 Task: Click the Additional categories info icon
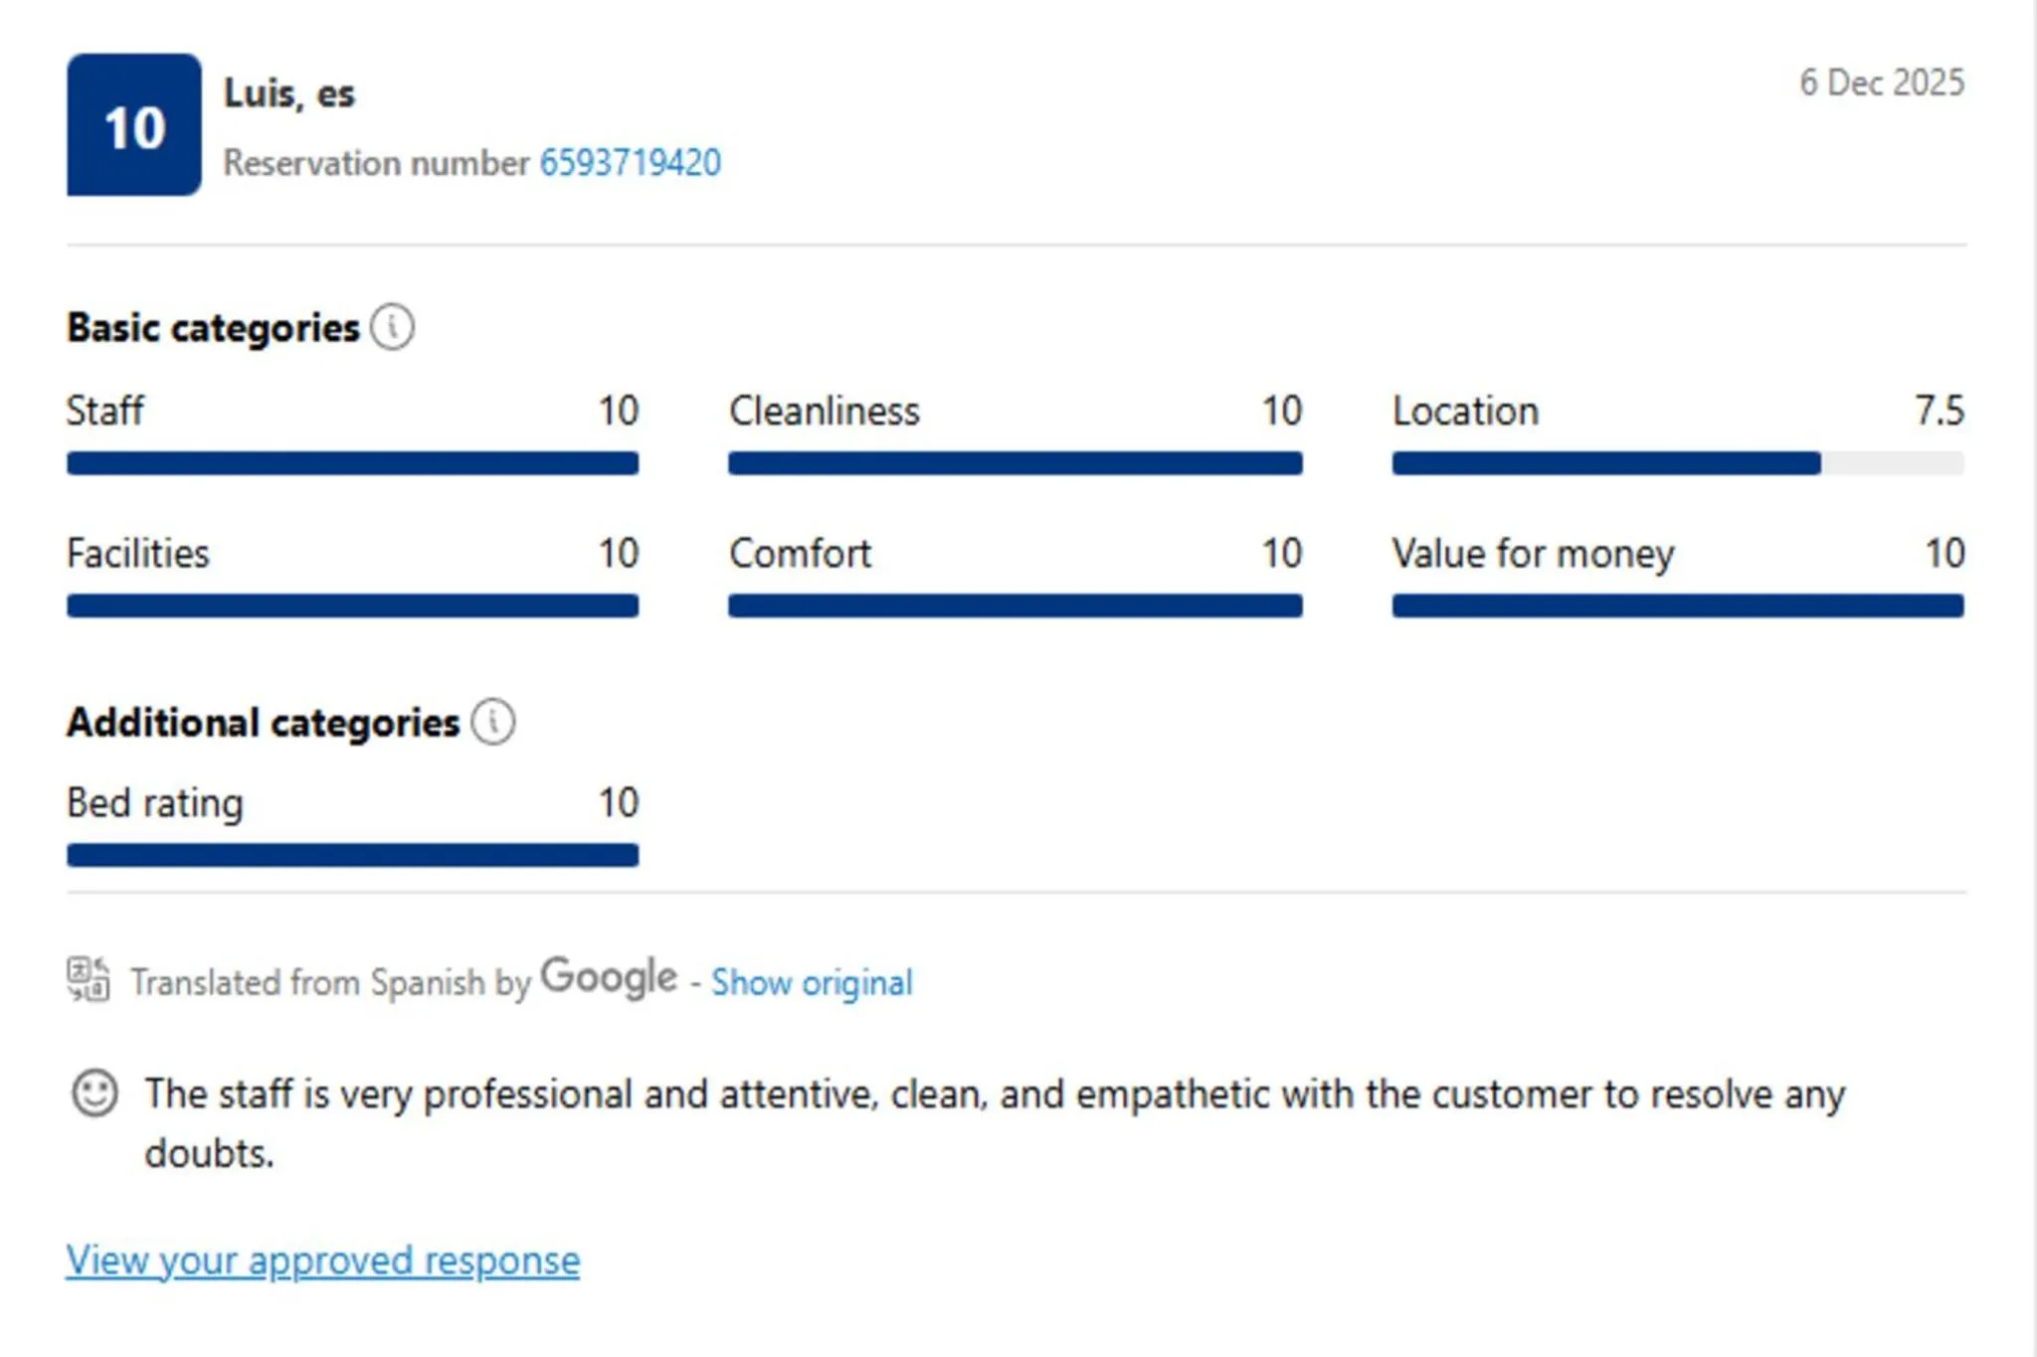tap(492, 722)
